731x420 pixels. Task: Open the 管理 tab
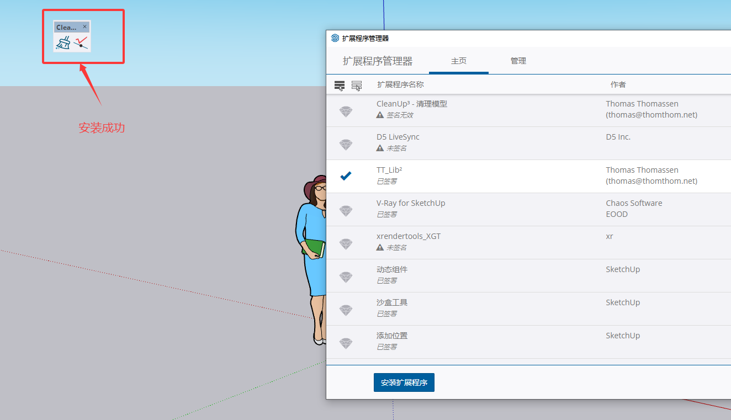tap(518, 61)
